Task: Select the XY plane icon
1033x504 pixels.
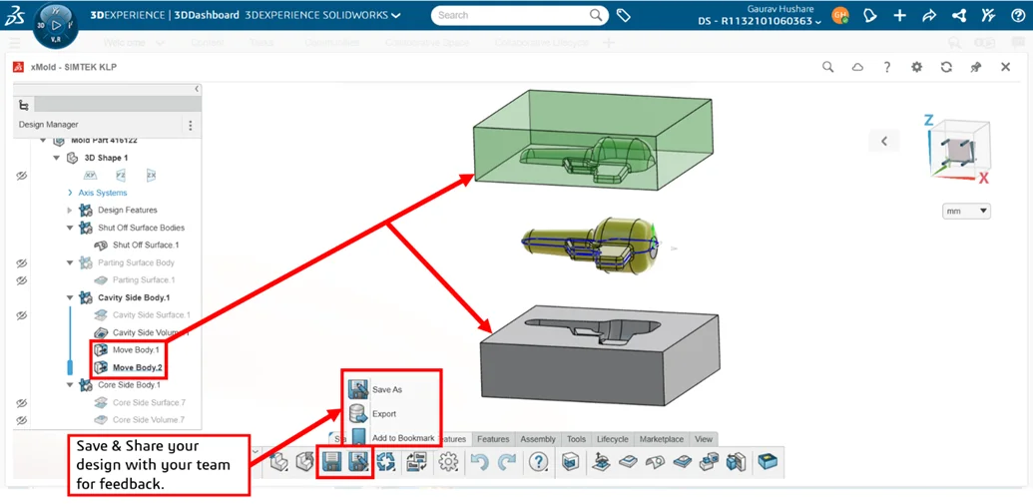Action: click(x=90, y=176)
